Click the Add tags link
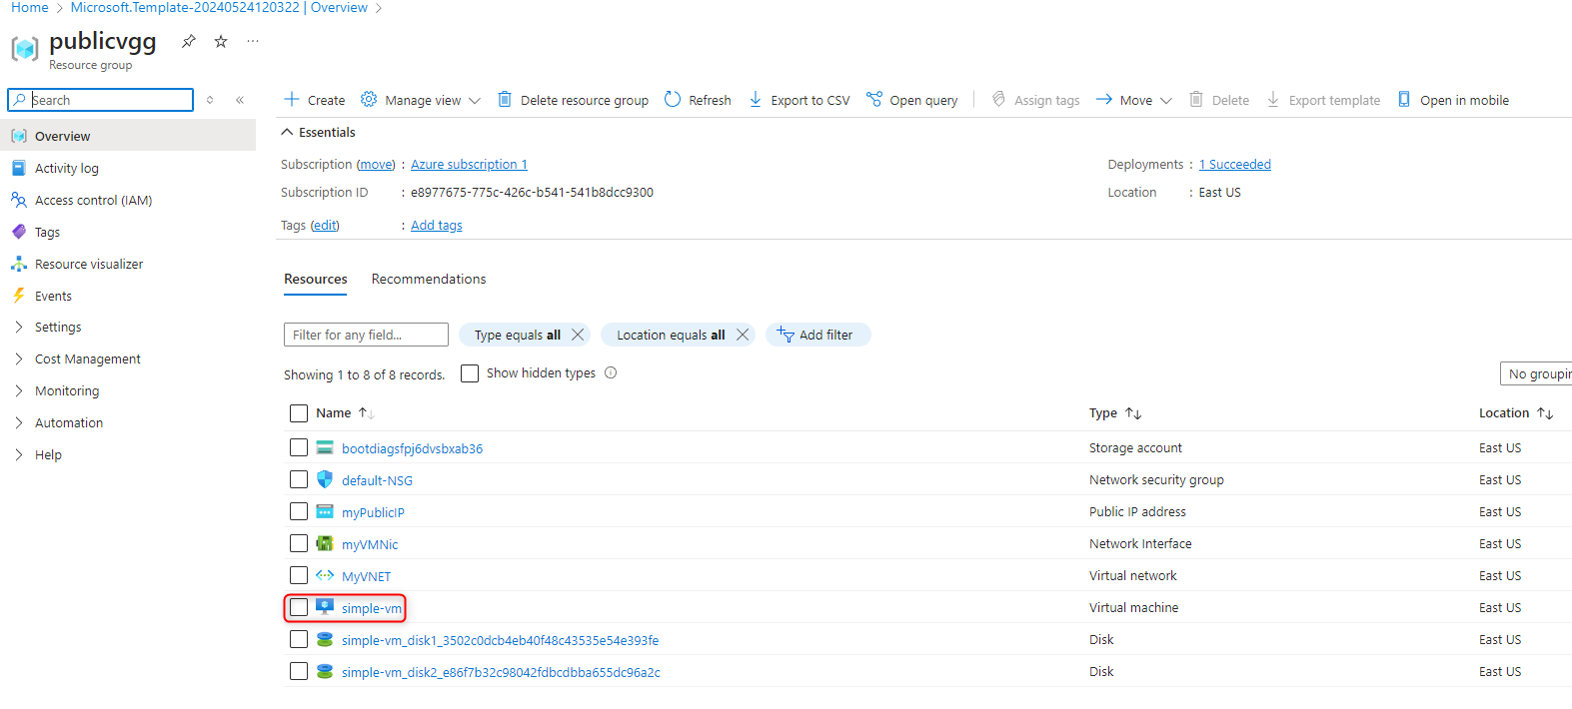Viewport: 1572px width, 709px height. (437, 225)
